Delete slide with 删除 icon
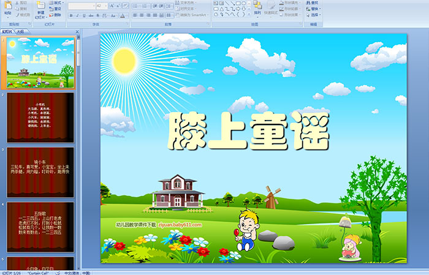429x275 pixels. tap(51, 15)
